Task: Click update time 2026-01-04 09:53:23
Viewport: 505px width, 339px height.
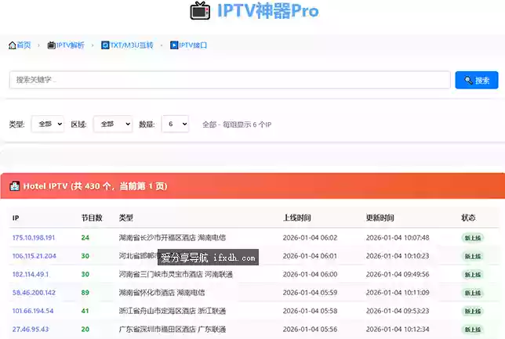Action: tap(398, 311)
